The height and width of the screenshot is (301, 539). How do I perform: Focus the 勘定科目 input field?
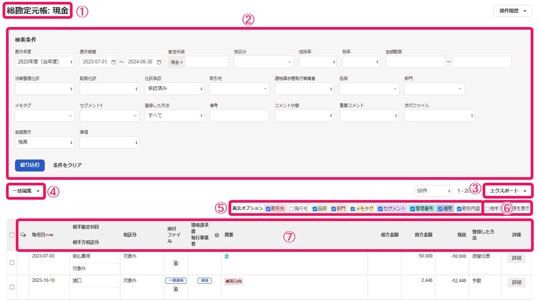(x=206, y=62)
